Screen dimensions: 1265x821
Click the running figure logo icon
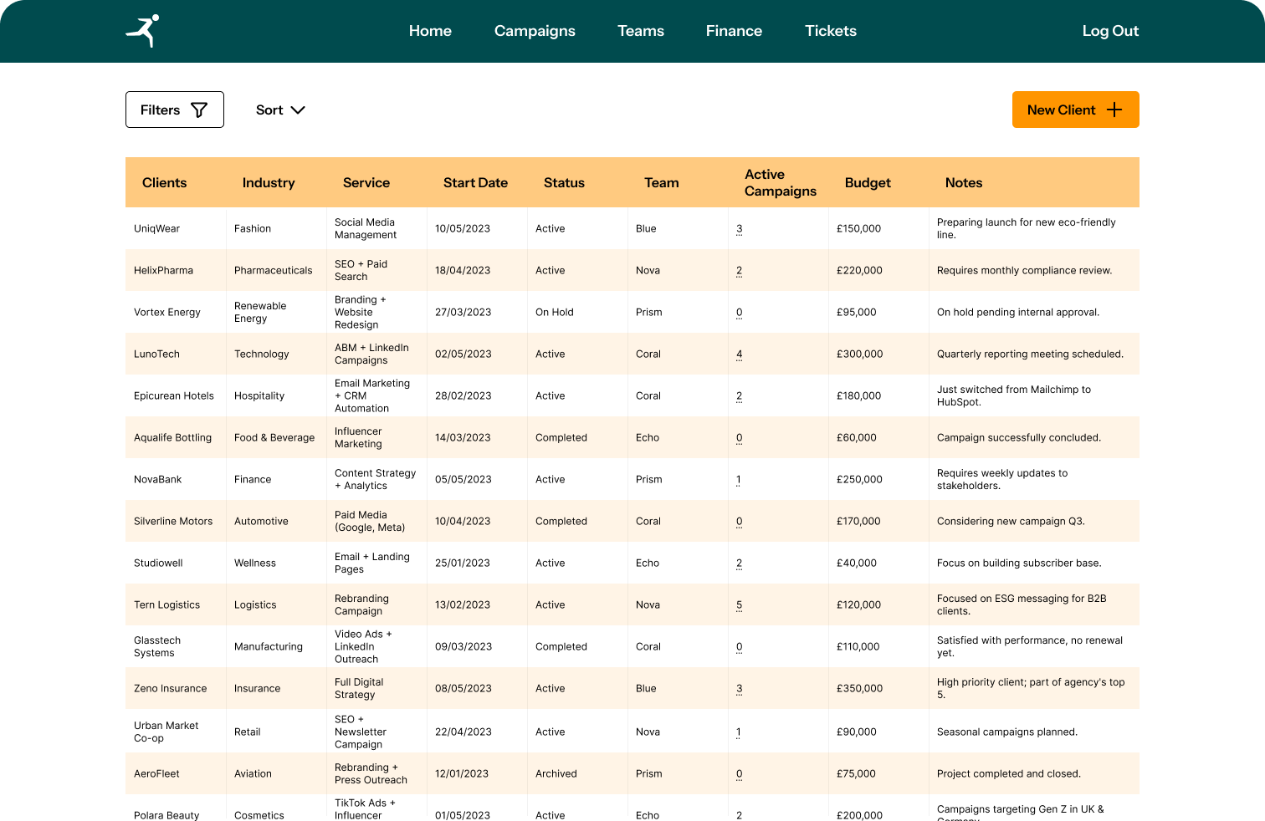pos(143,31)
